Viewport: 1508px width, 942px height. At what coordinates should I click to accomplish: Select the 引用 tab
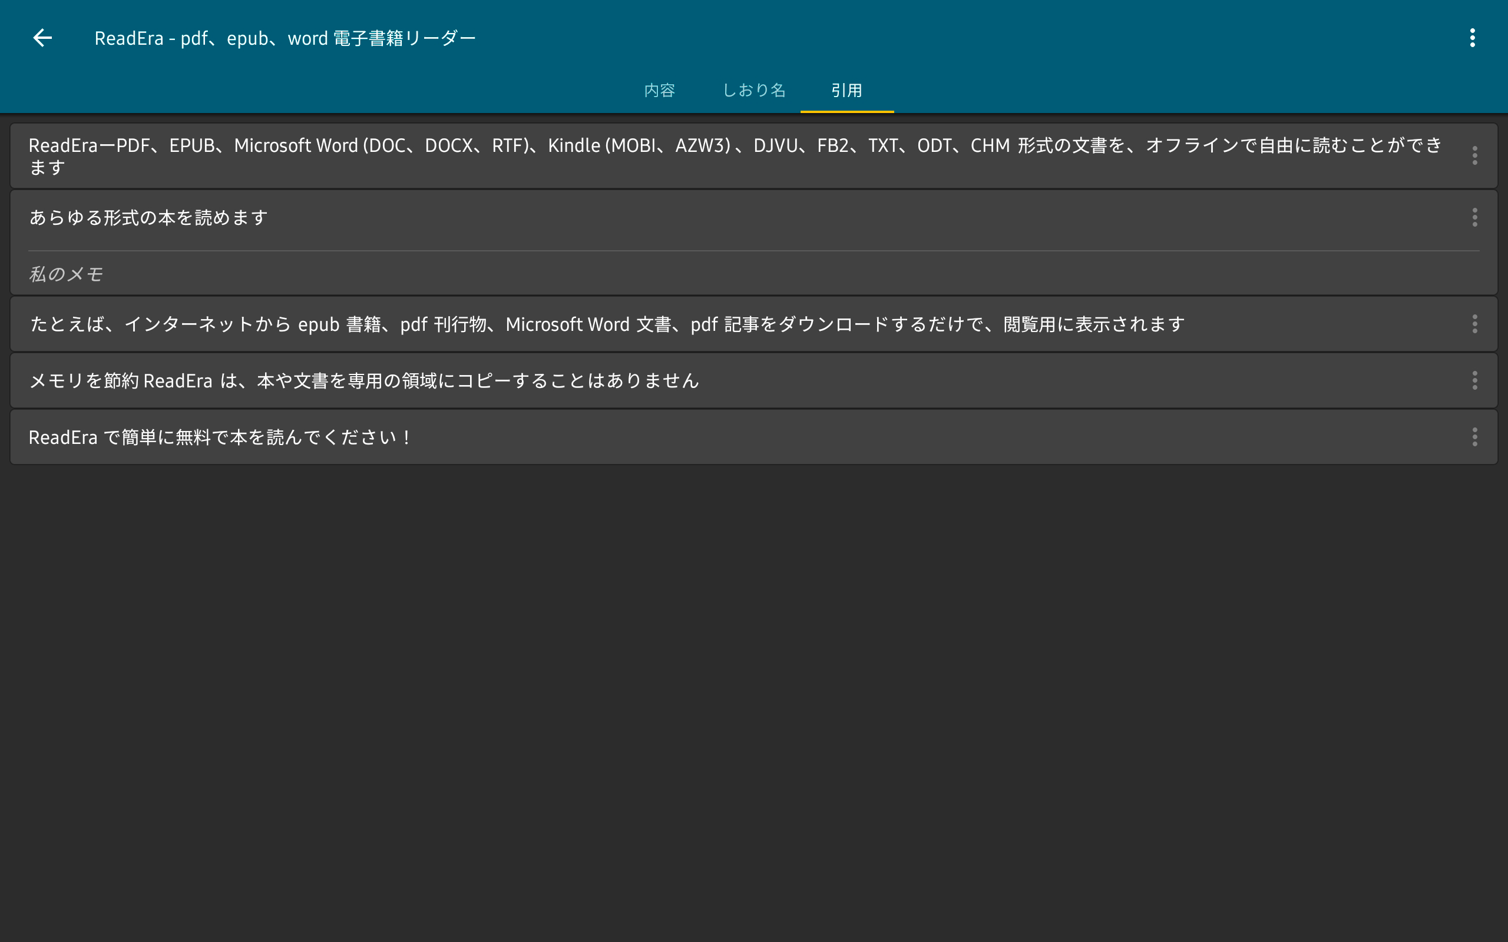coord(847,90)
